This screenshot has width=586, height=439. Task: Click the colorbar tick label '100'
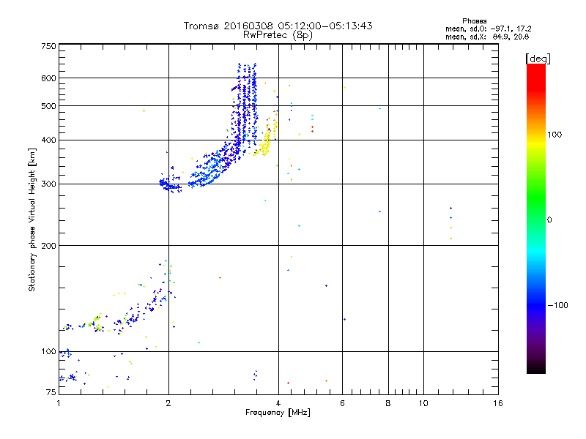[x=555, y=135]
